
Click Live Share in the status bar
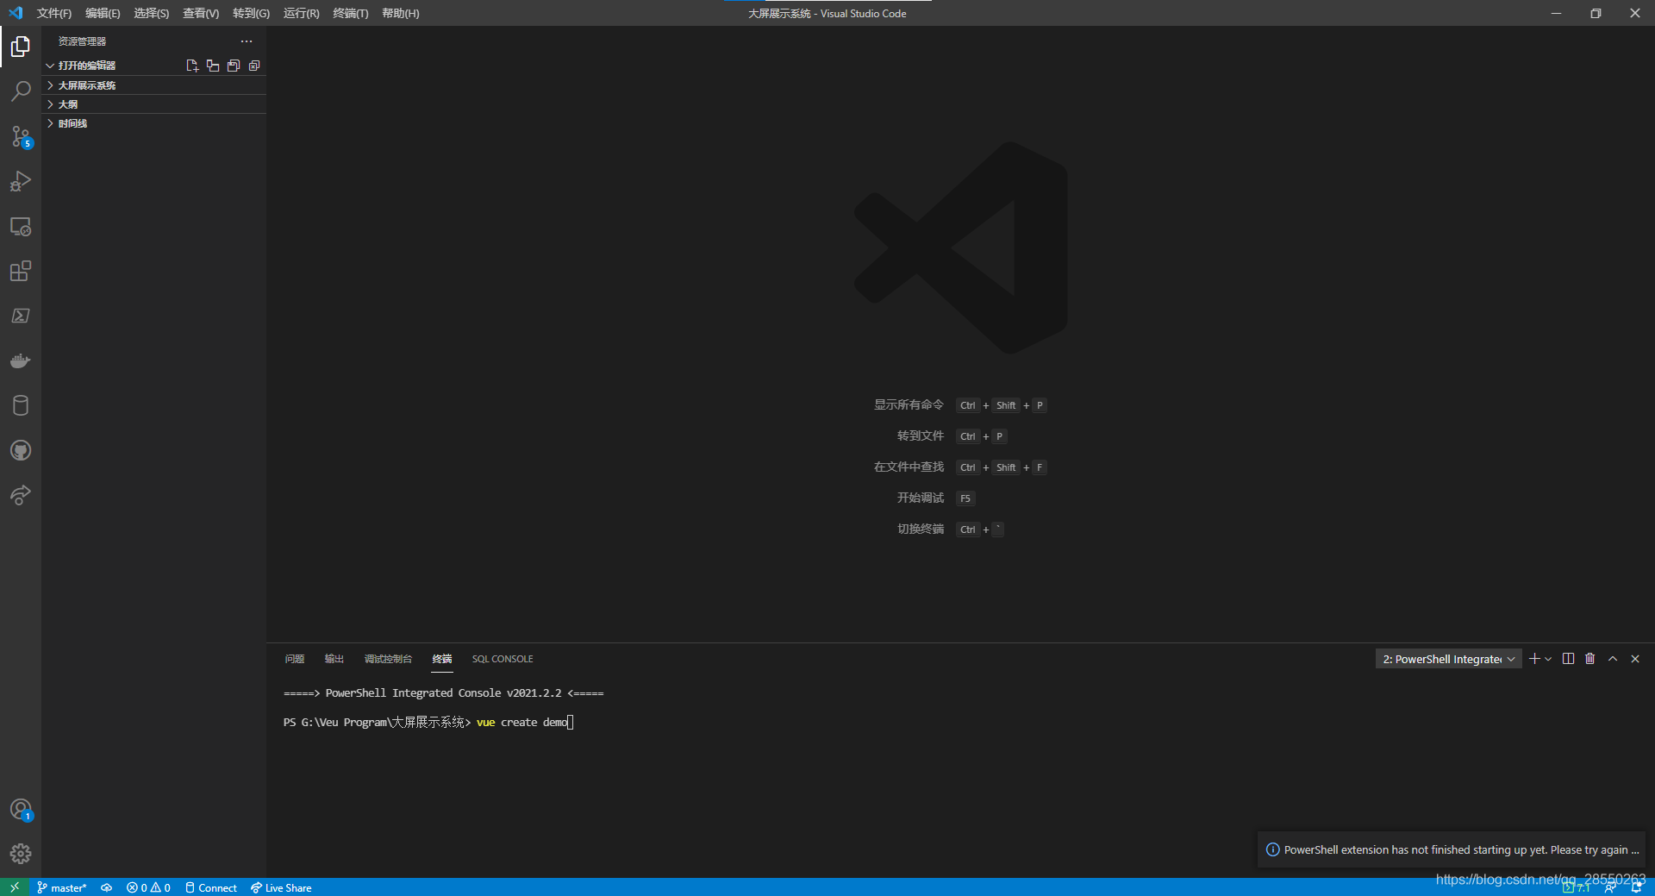tap(281, 887)
